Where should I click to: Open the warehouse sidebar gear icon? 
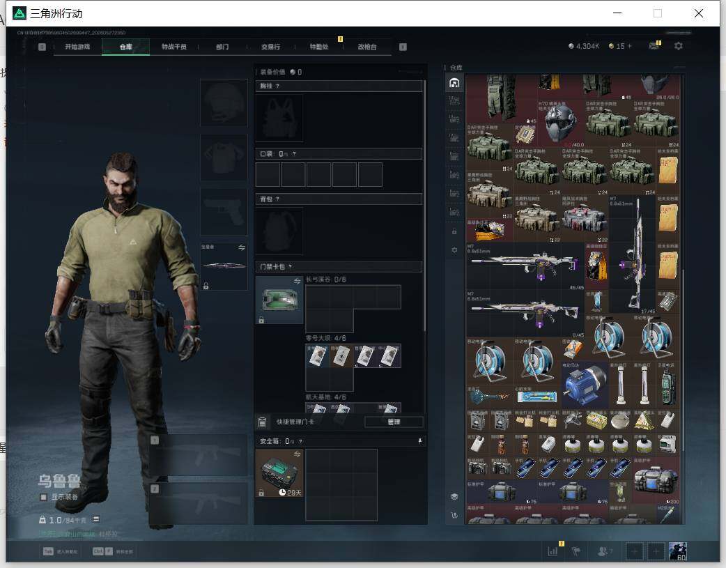(x=454, y=250)
